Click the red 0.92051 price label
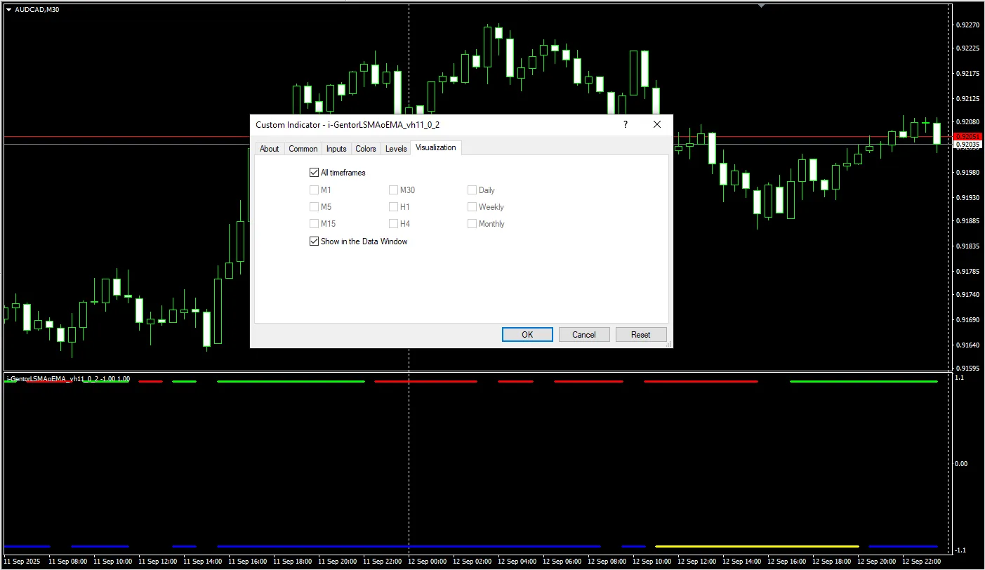The height and width of the screenshot is (570, 985). pos(967,136)
